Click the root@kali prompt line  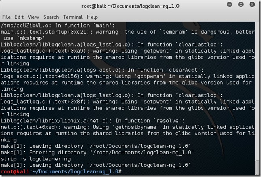pos(61,171)
